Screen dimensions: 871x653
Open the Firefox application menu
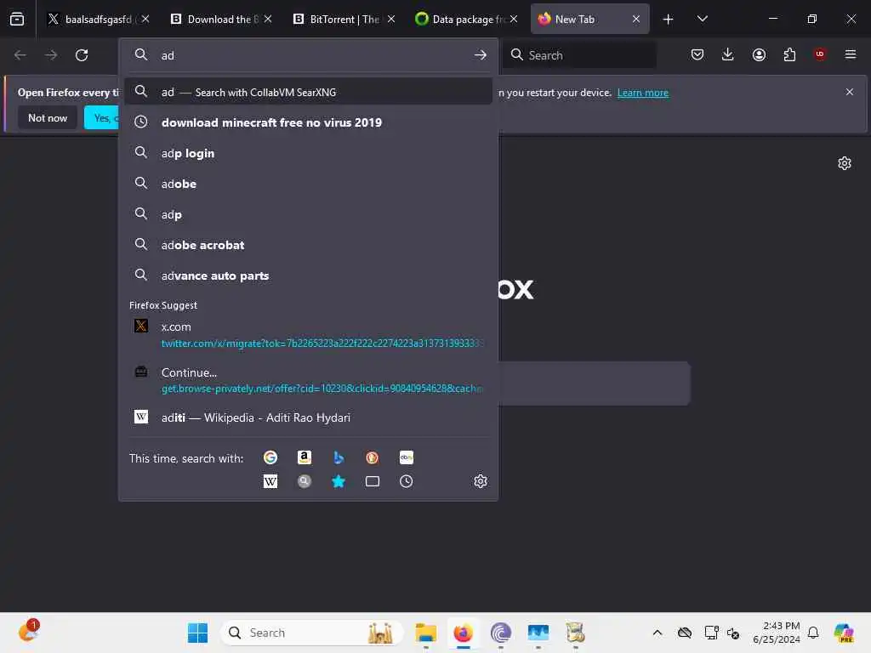click(x=851, y=54)
